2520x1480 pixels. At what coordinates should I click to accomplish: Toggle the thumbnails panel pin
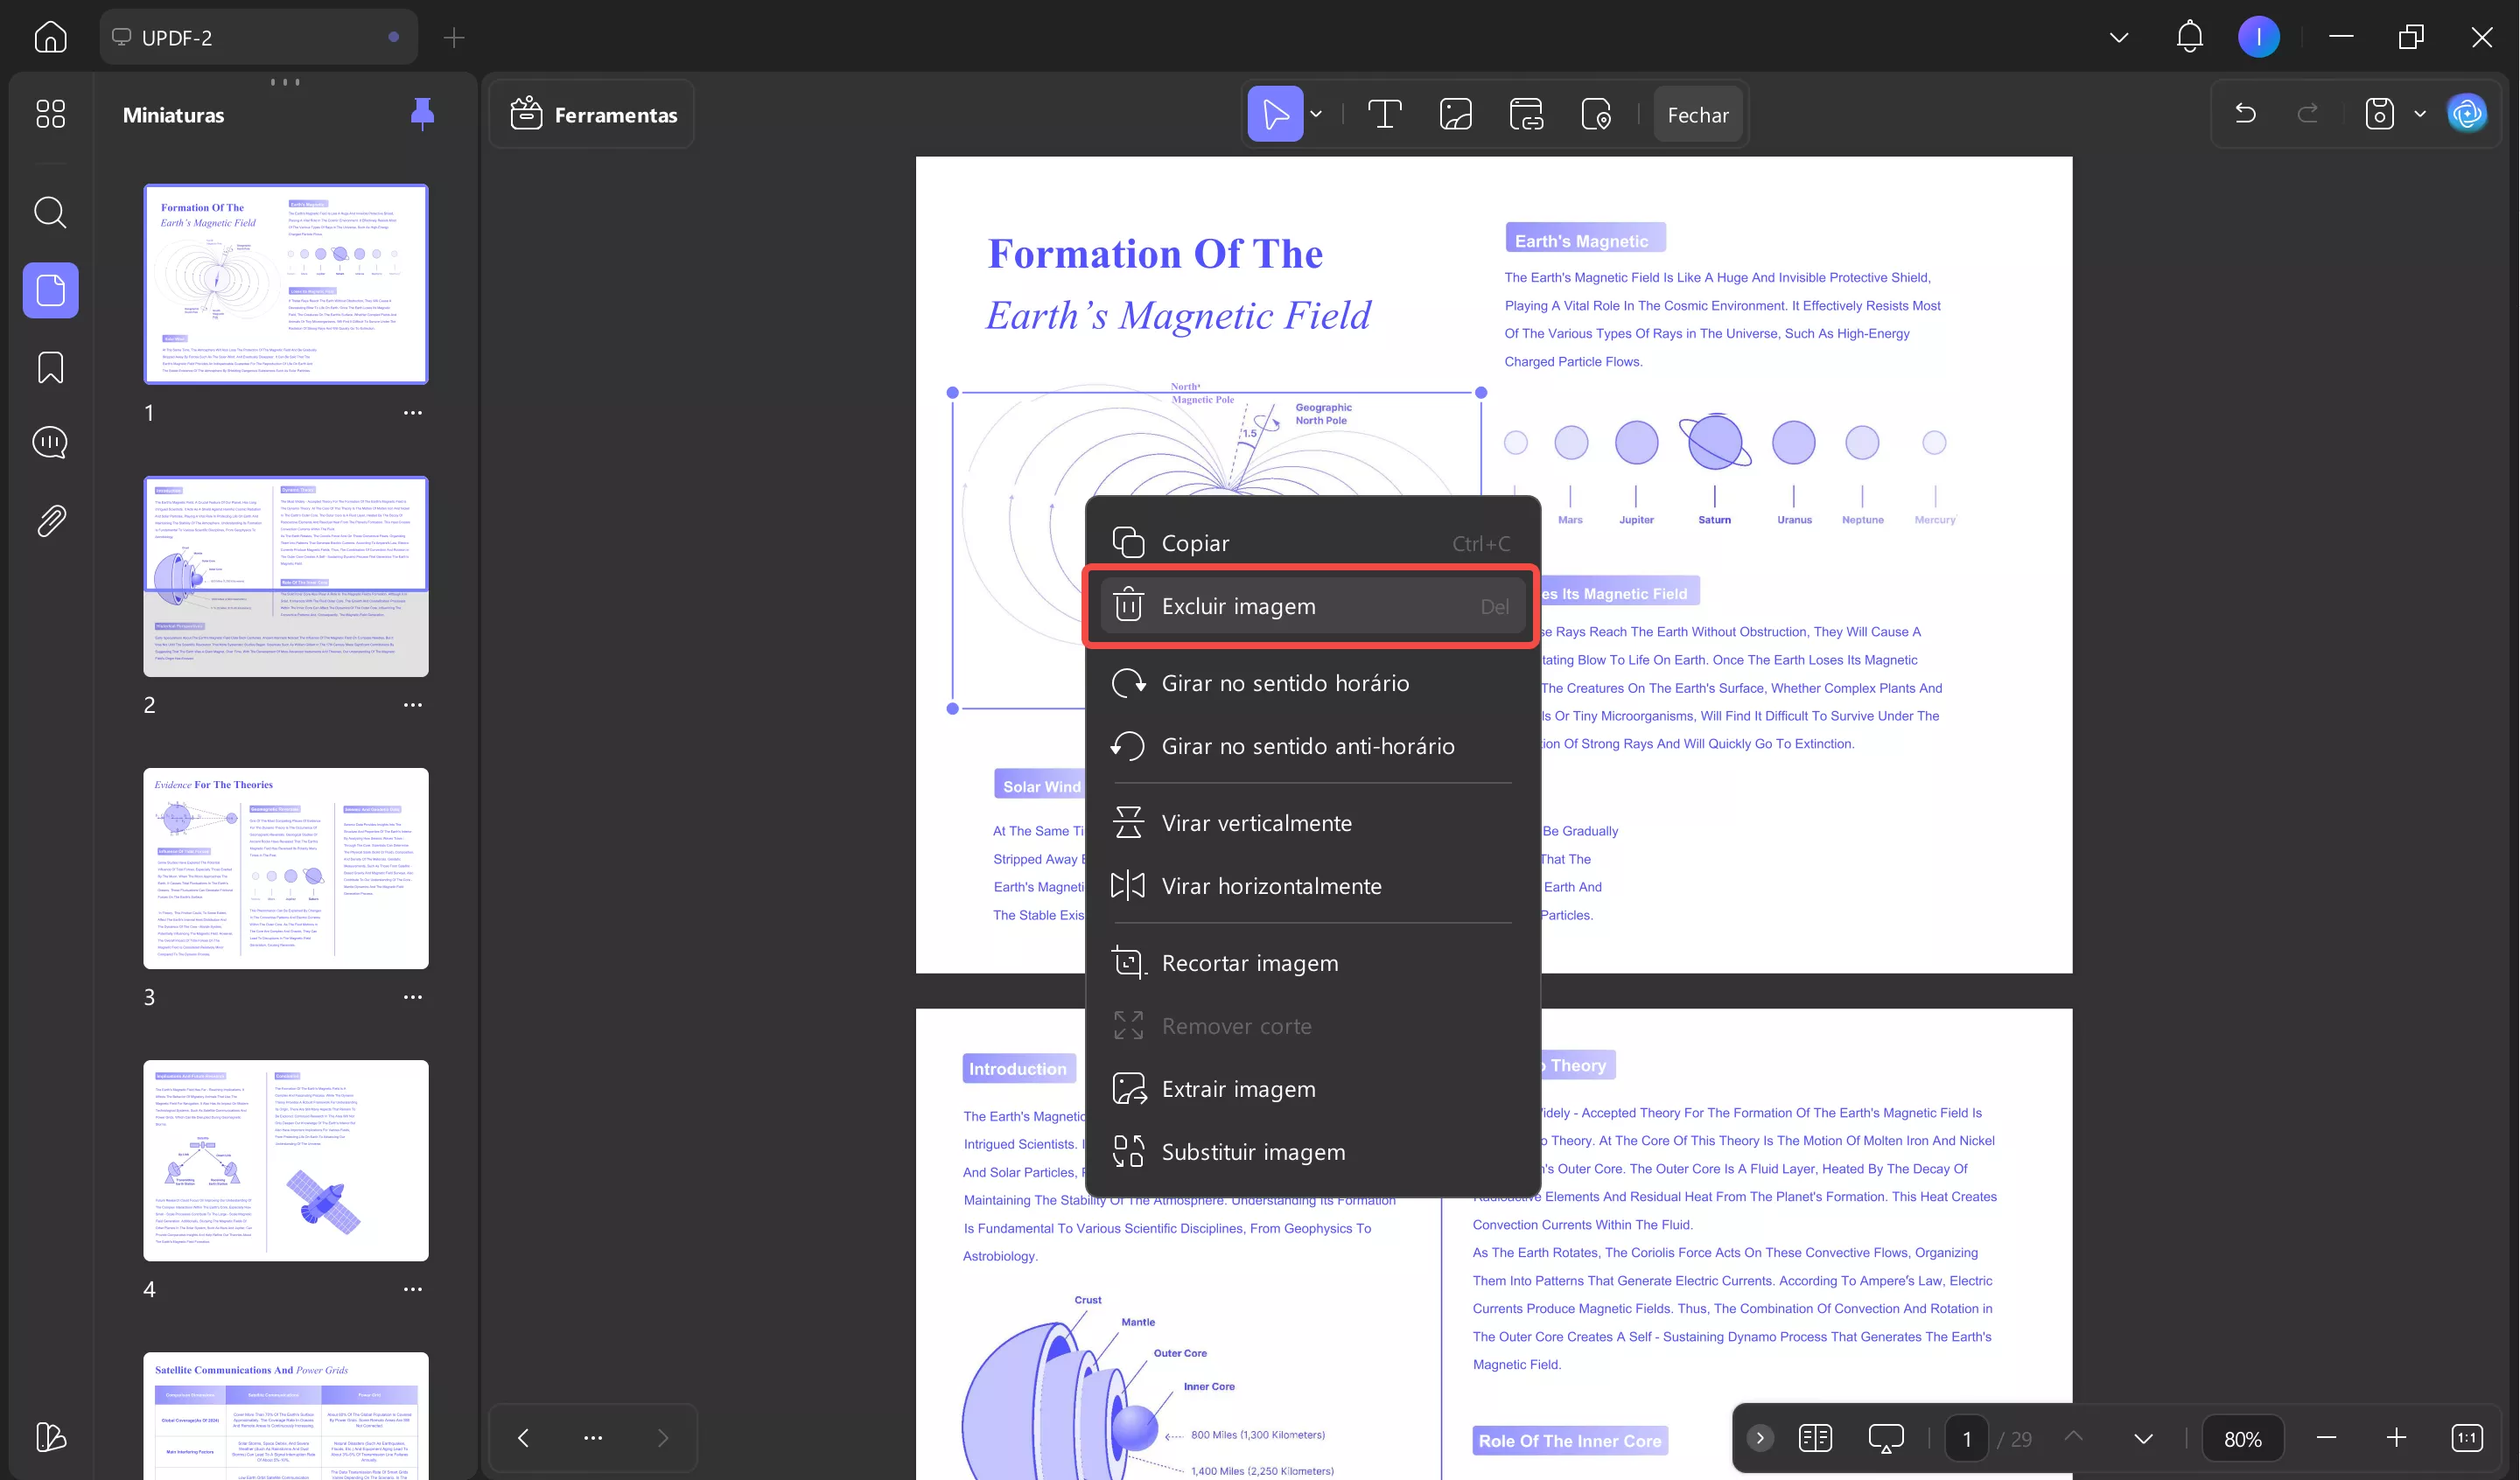pyautogui.click(x=422, y=114)
